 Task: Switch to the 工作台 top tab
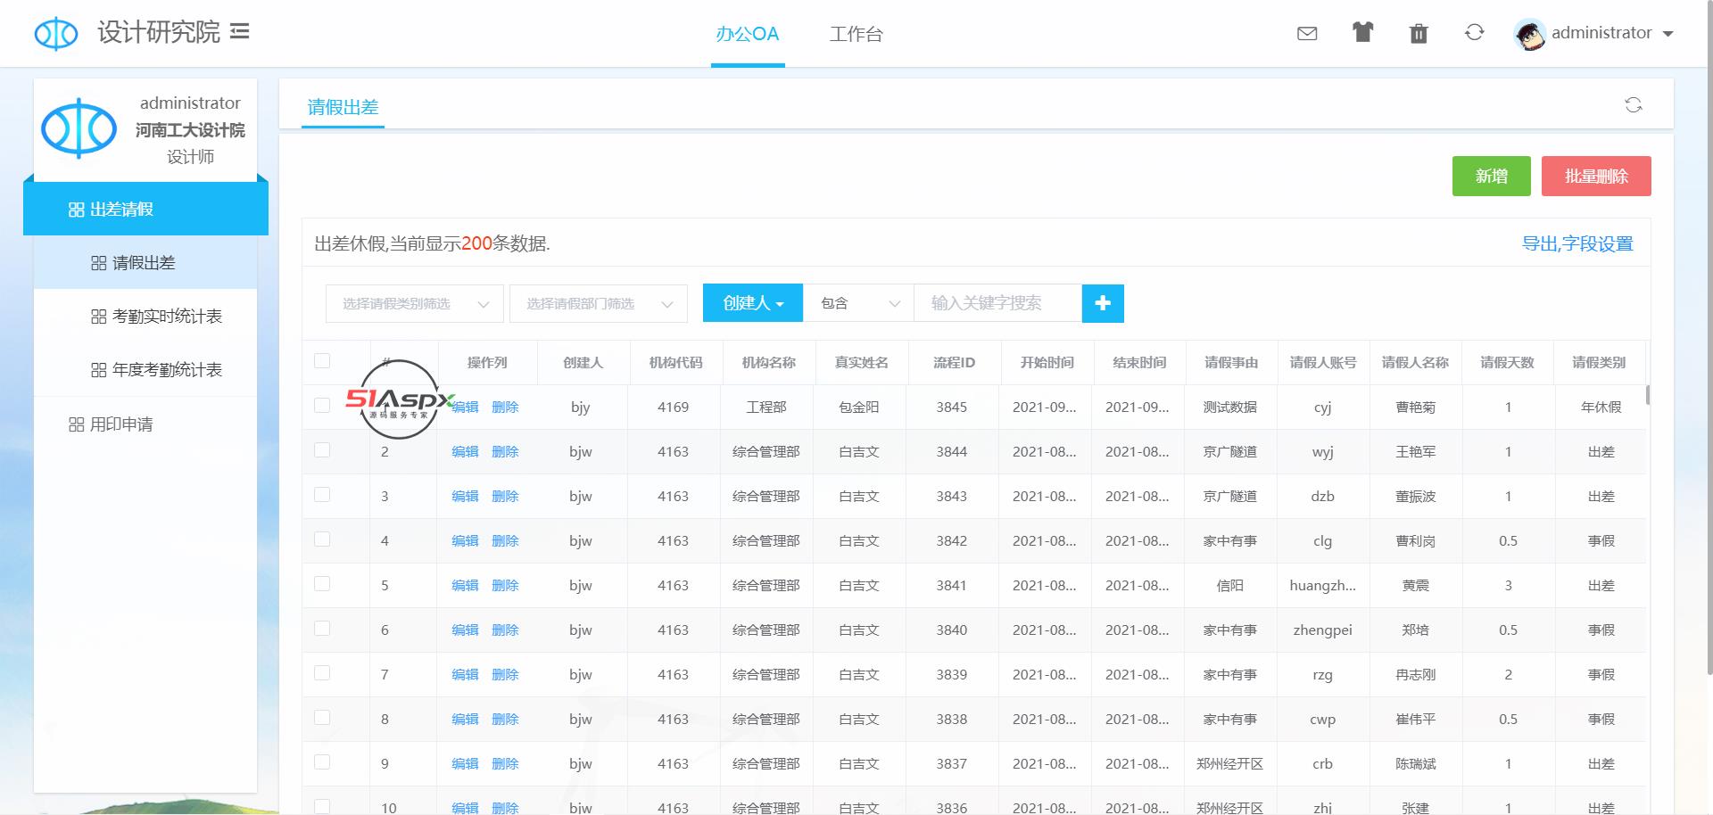click(x=856, y=34)
